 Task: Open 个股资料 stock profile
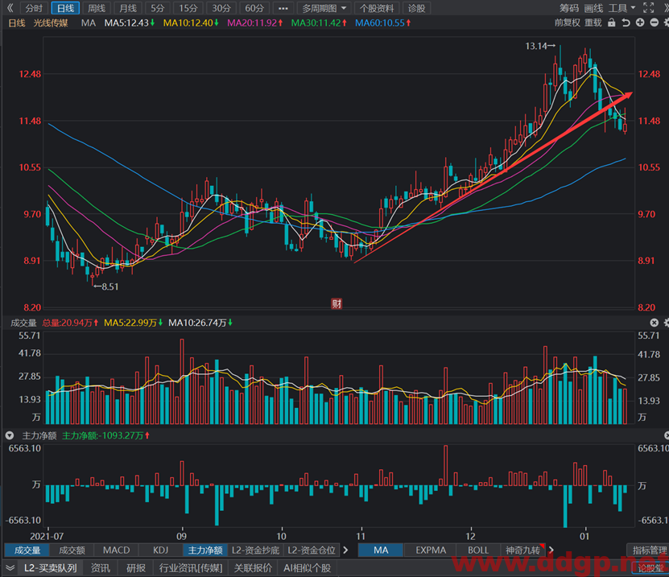pyautogui.click(x=377, y=8)
